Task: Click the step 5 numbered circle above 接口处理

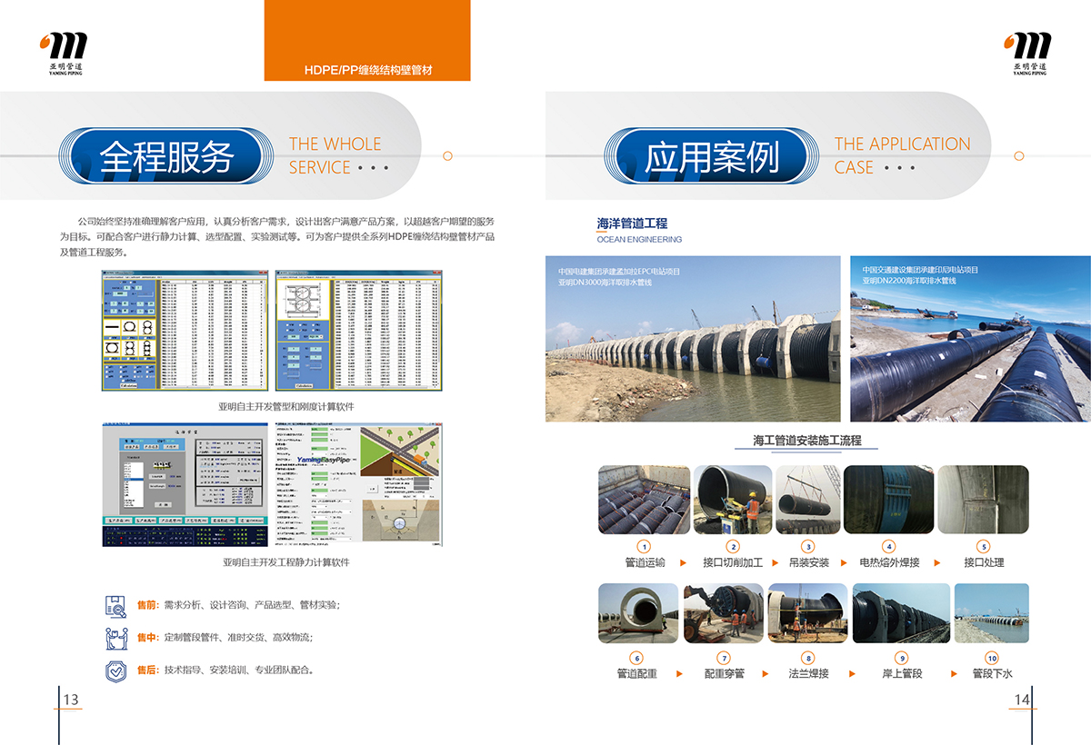Action: (x=984, y=546)
